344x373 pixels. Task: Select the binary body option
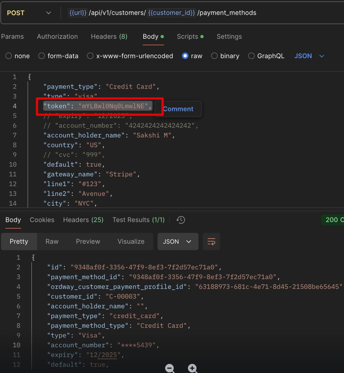(x=214, y=56)
